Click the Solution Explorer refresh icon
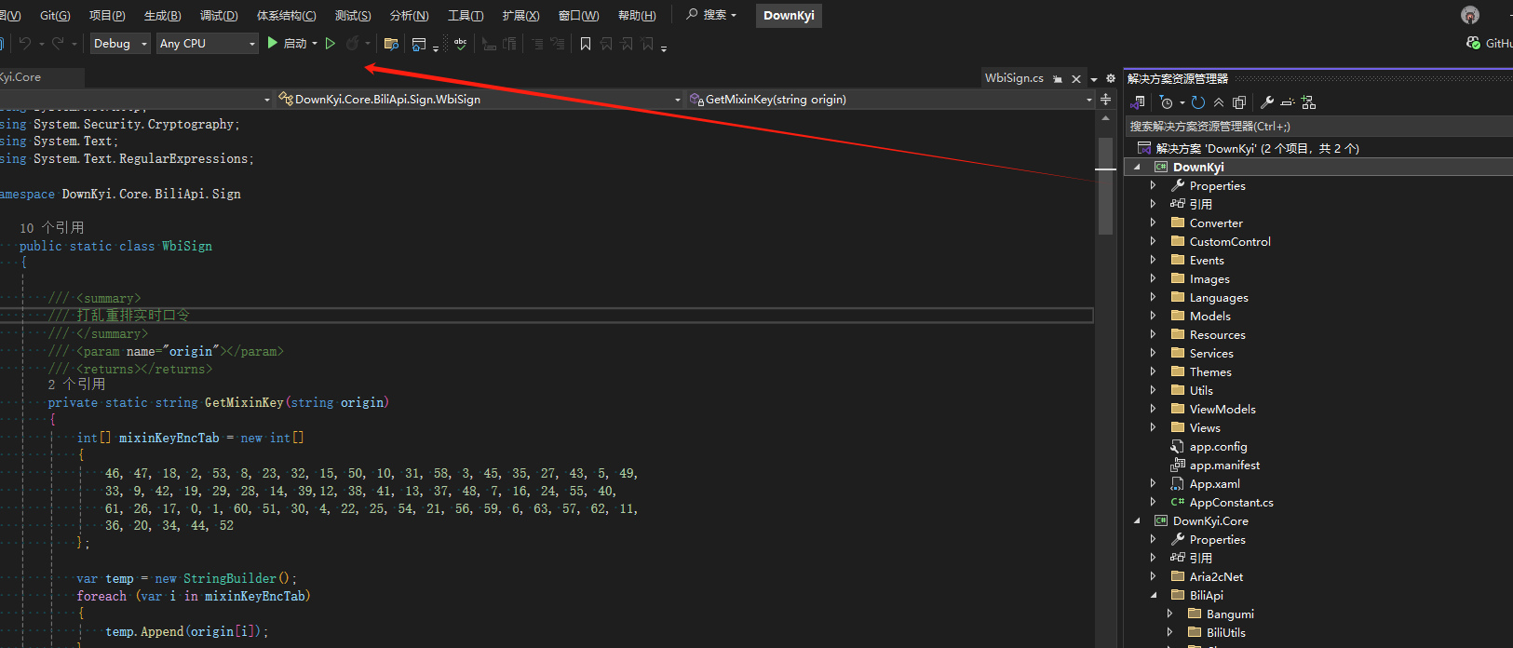Viewport: 1513px width, 648px height. (x=1198, y=102)
